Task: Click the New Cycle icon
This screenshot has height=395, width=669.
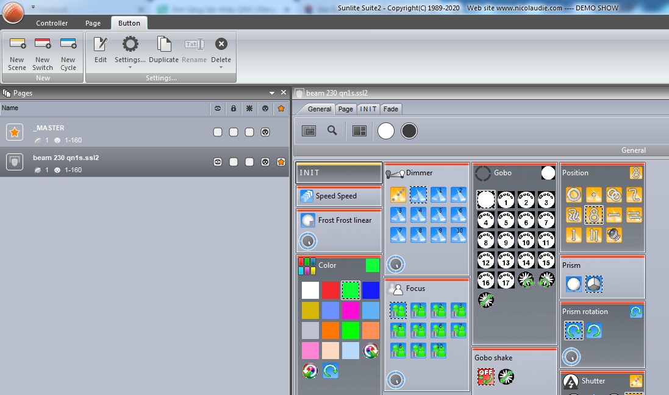Action: pyautogui.click(x=68, y=44)
